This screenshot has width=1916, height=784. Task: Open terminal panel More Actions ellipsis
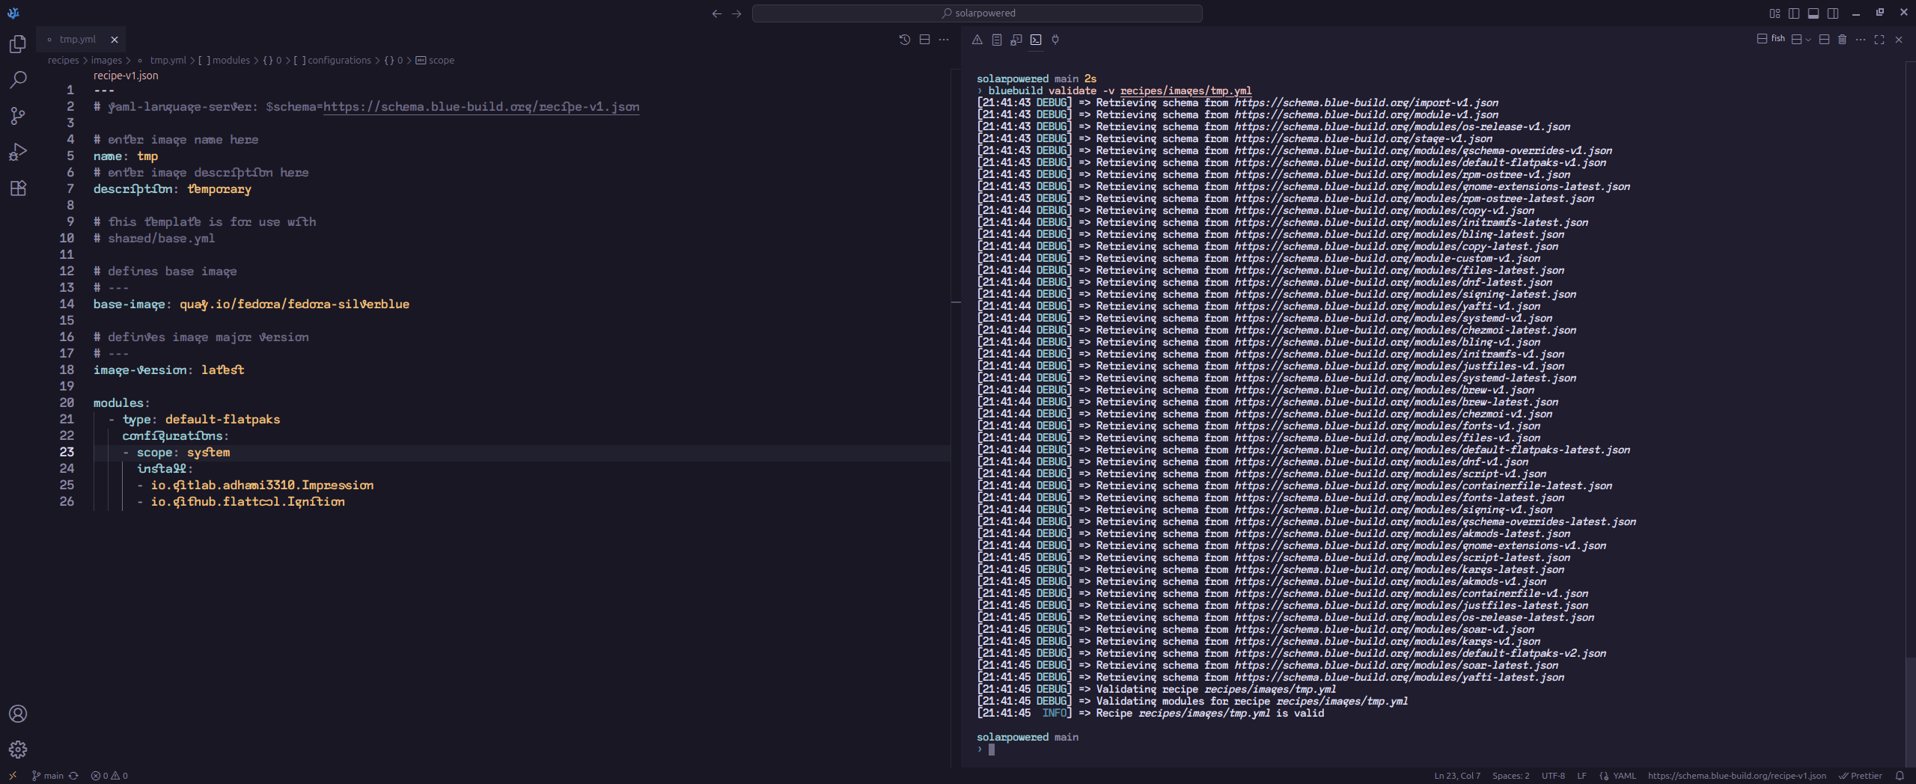click(1861, 40)
